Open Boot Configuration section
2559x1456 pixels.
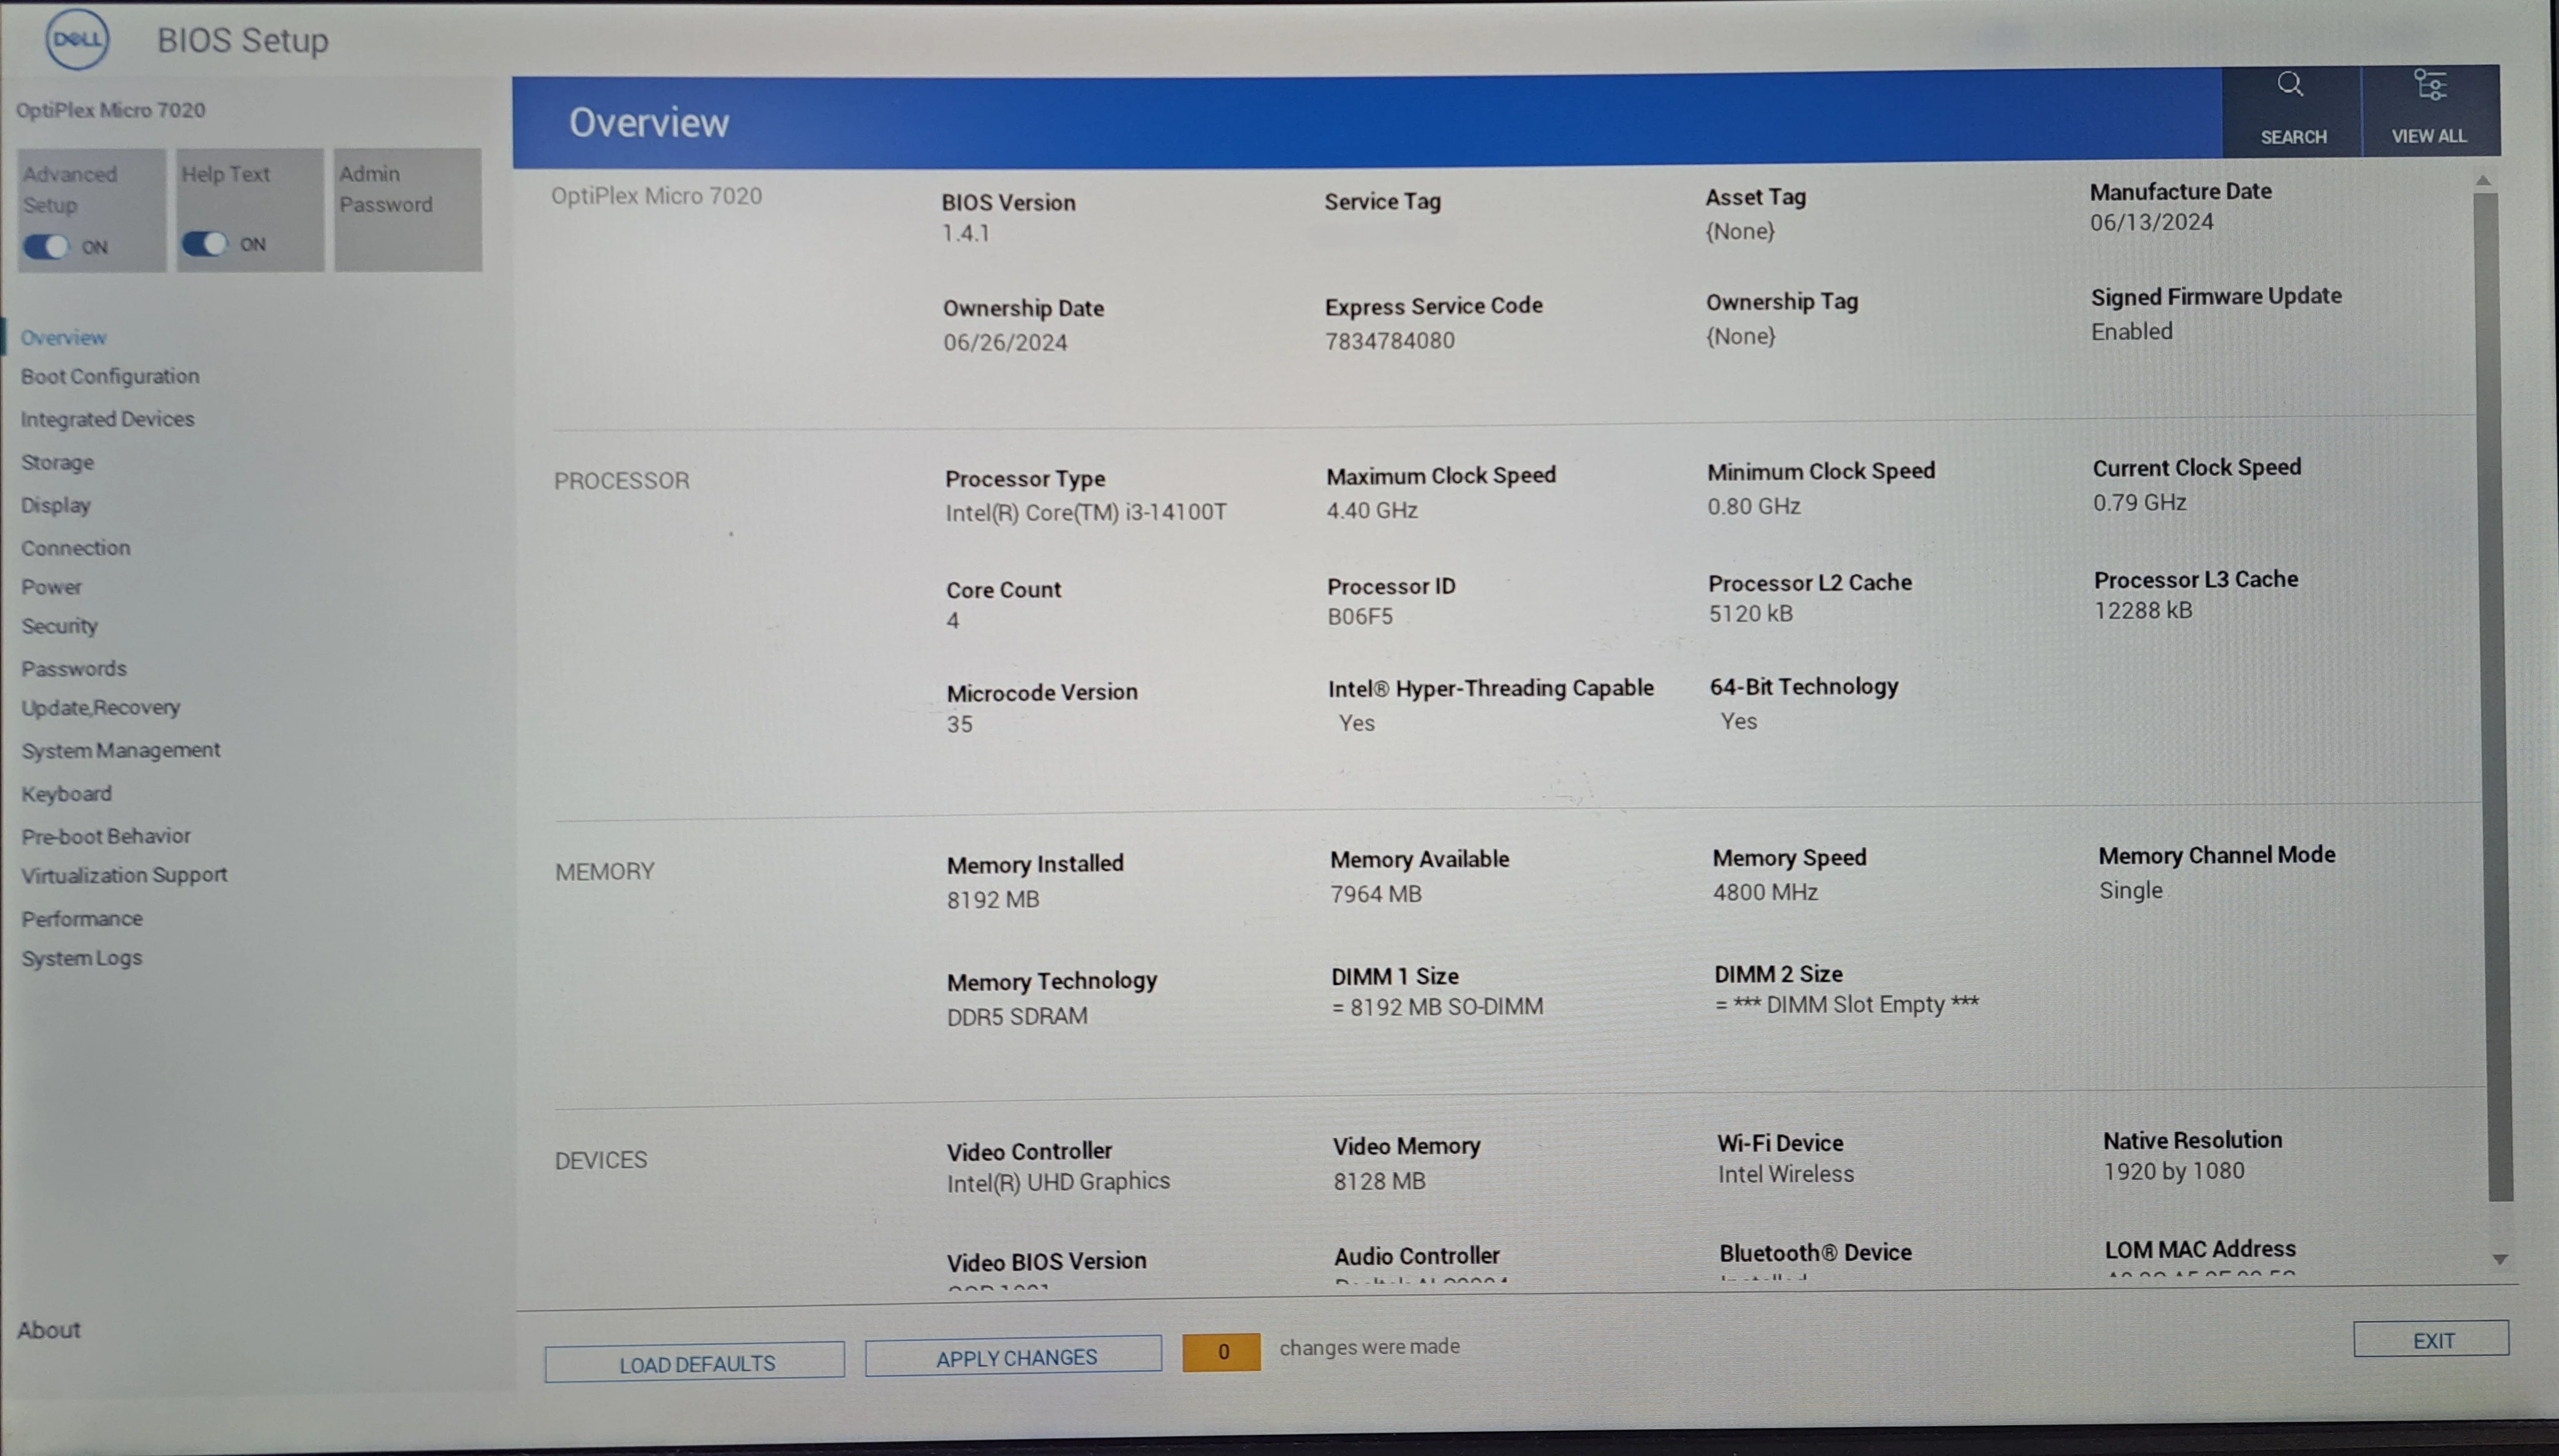[x=110, y=376]
